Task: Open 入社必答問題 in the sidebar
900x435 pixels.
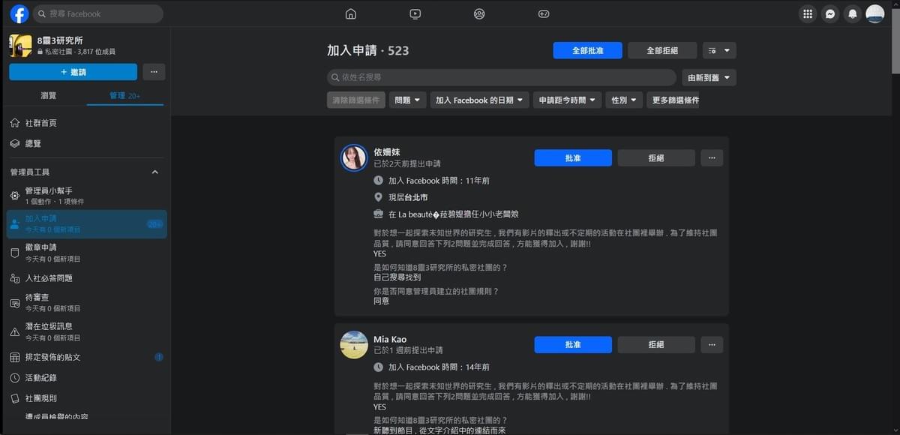Action: (x=86, y=278)
